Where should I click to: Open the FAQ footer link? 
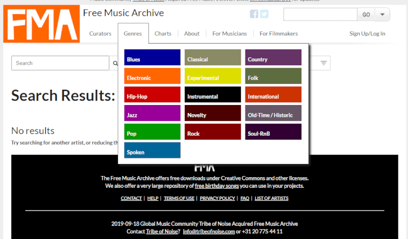245,198
